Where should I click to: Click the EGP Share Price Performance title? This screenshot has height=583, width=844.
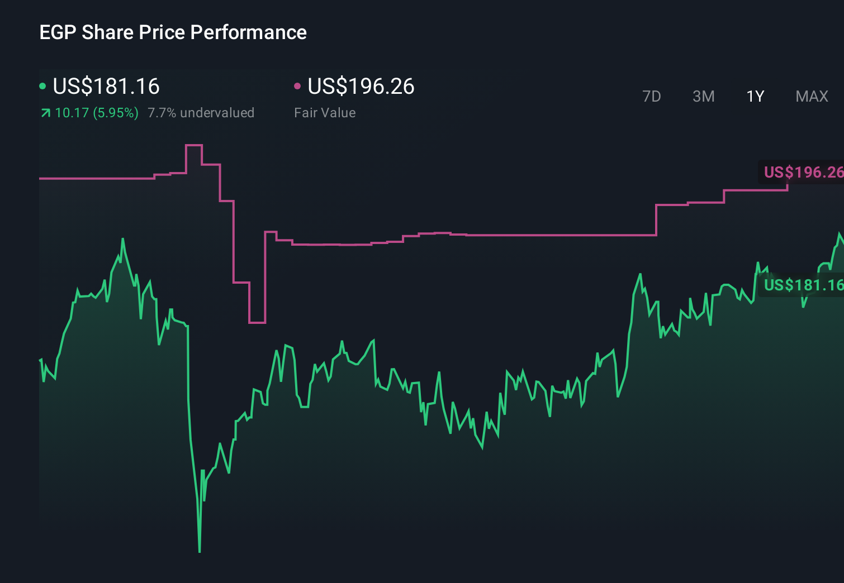[173, 32]
